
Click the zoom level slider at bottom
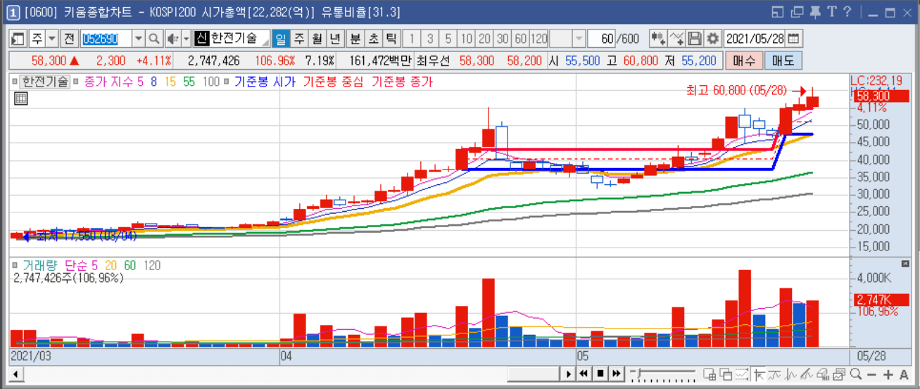pos(664,374)
